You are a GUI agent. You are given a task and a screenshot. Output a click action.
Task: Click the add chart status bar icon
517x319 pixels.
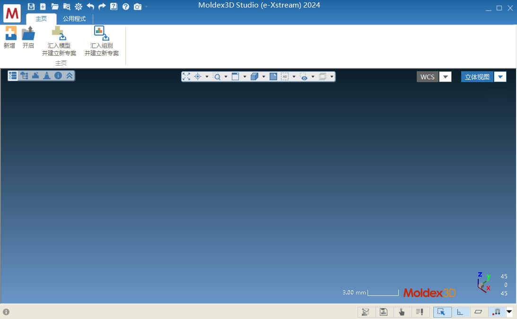(366, 312)
